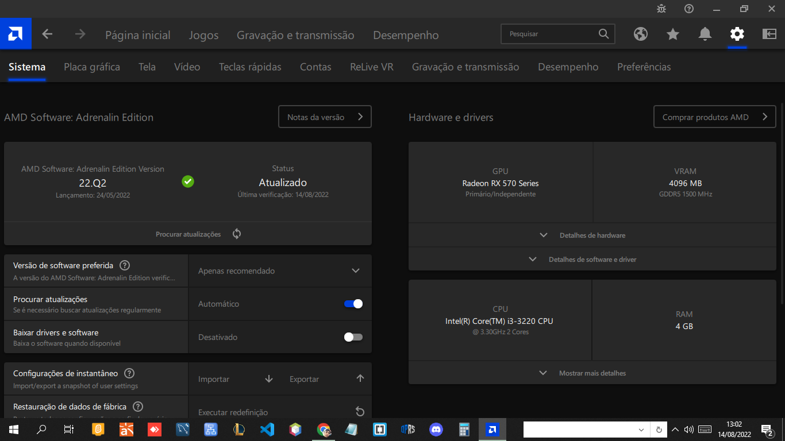Toggle the sidebar panel icon
The height and width of the screenshot is (441, 785).
tap(769, 34)
